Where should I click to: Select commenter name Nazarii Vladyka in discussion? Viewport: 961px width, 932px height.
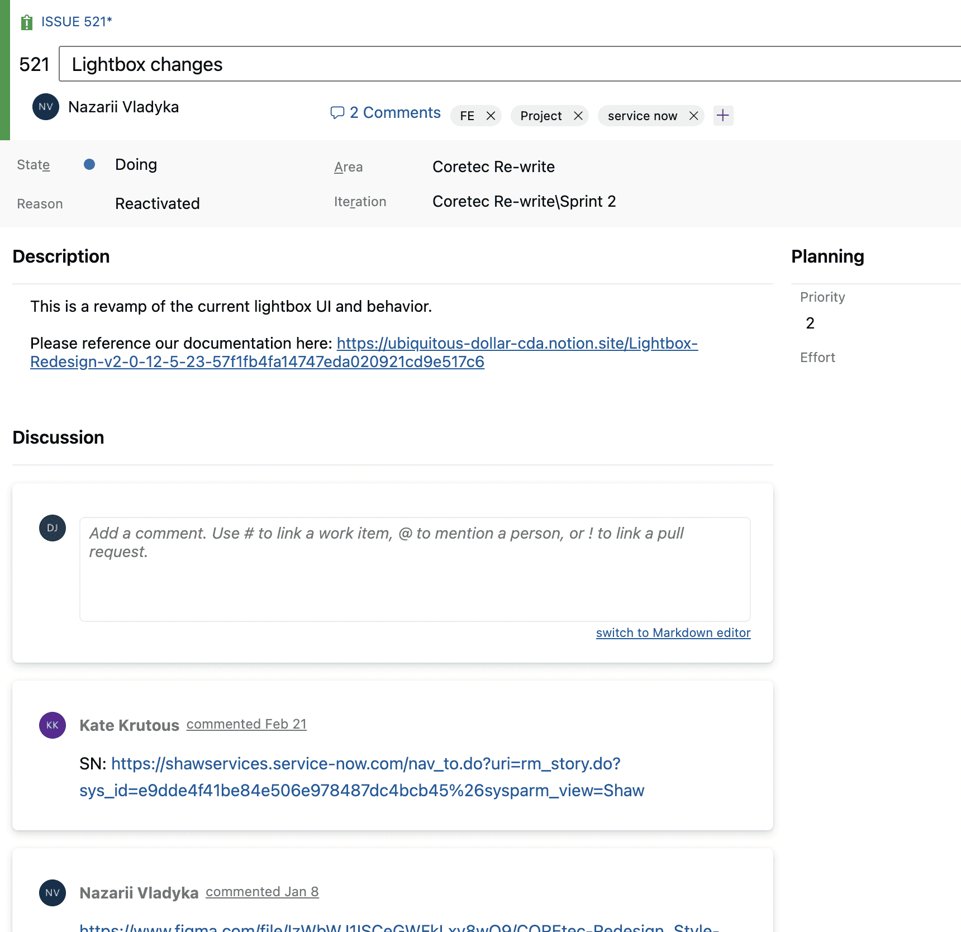(139, 893)
